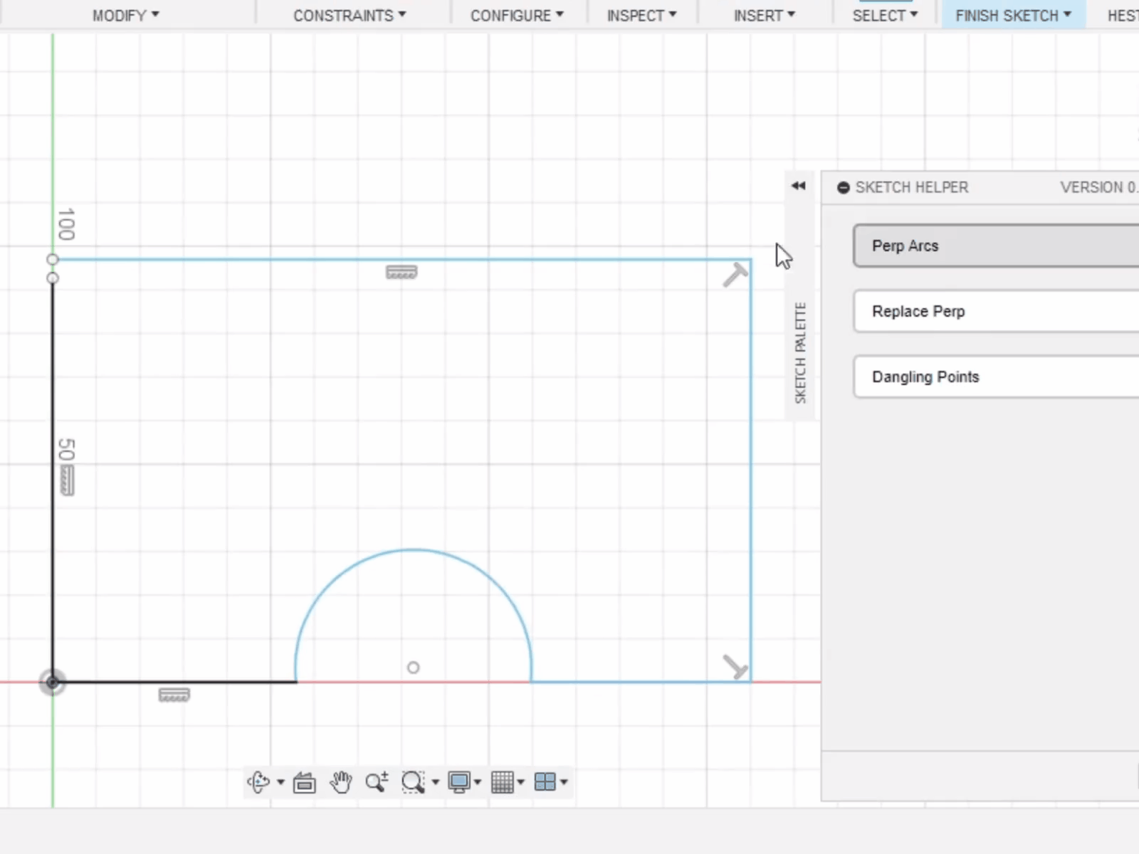Image resolution: width=1139 pixels, height=854 pixels.
Task: Open the INSPECT menu
Action: pos(641,16)
